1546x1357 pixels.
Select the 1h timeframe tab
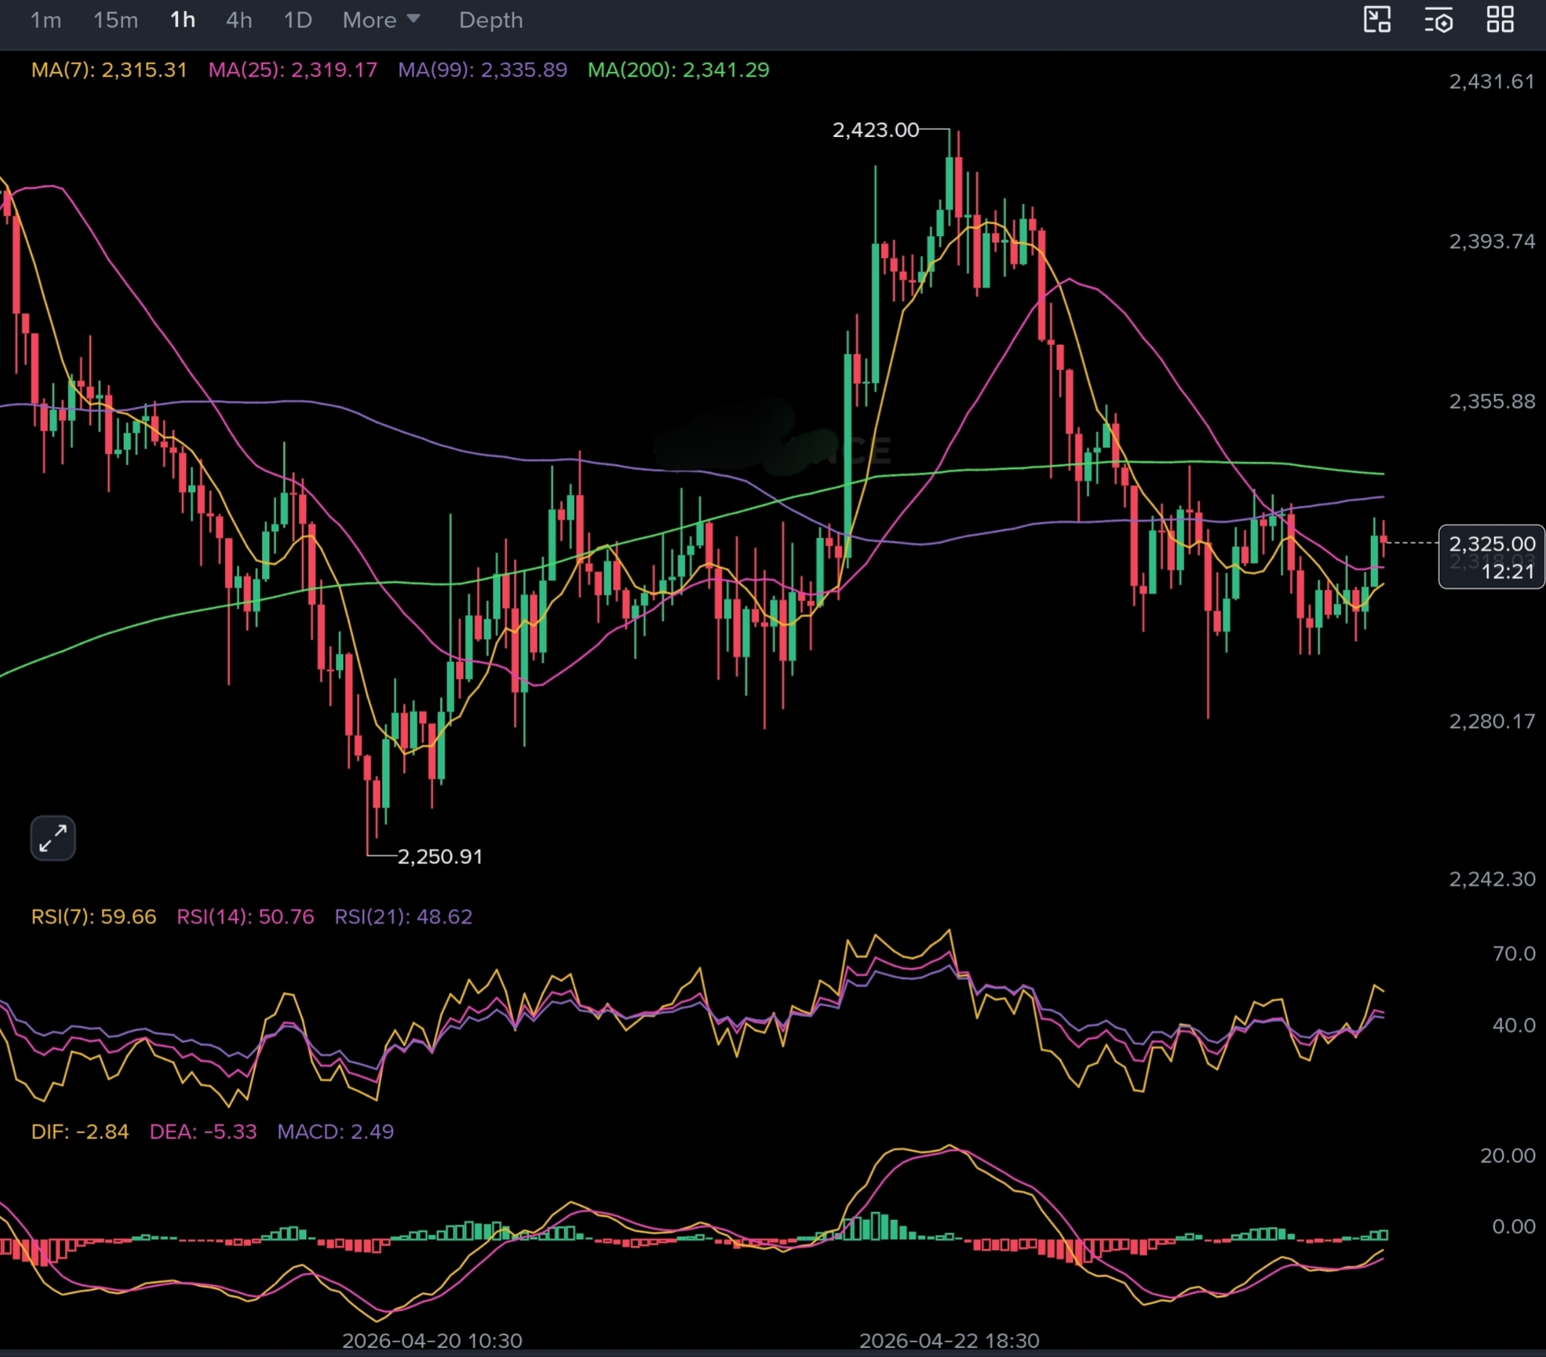tap(182, 21)
